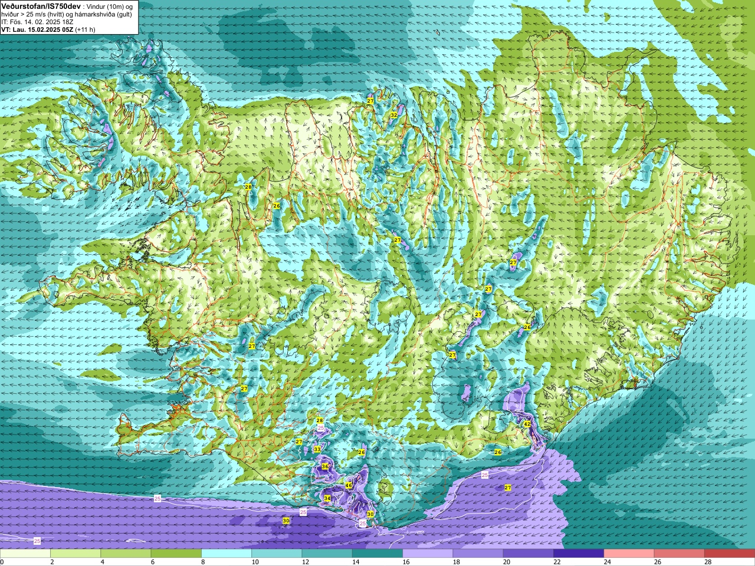This screenshot has width=755, height=566.
Task: Click the yellow gust label 34
Action: (327, 498)
